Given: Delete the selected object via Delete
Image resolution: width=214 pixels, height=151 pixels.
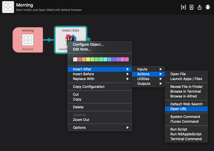Looking at the screenshot, I should [x=78, y=107].
